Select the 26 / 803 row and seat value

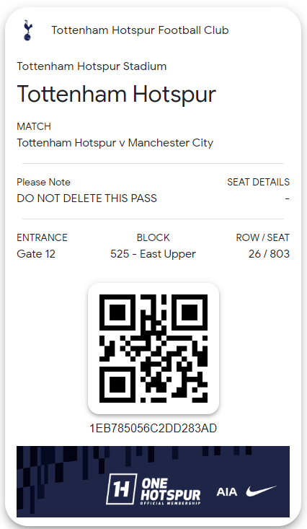click(x=269, y=254)
